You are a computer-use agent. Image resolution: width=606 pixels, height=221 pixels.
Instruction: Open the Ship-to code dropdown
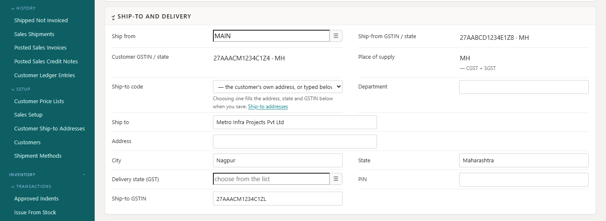click(x=278, y=87)
